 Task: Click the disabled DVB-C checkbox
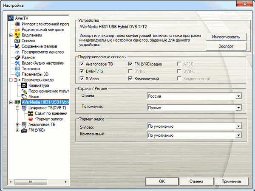(x=179, y=71)
